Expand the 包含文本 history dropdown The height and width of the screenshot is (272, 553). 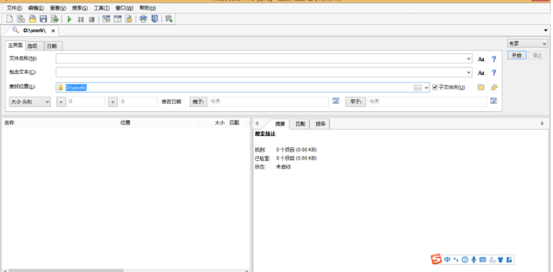pos(469,73)
